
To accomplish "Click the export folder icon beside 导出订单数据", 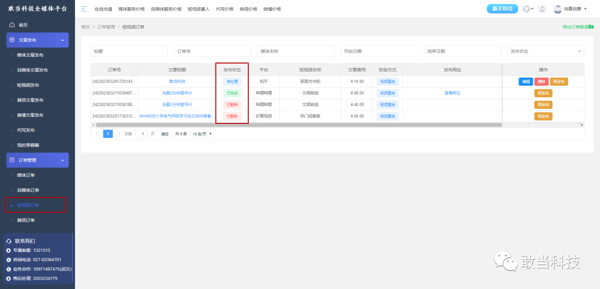I will coord(592,27).
